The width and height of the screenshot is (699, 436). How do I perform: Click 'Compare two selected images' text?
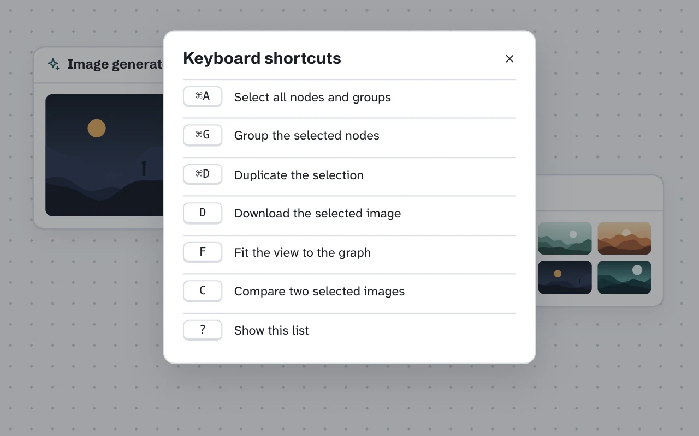coord(319,291)
